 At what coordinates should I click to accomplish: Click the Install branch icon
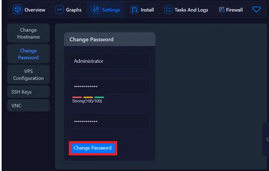(134, 10)
